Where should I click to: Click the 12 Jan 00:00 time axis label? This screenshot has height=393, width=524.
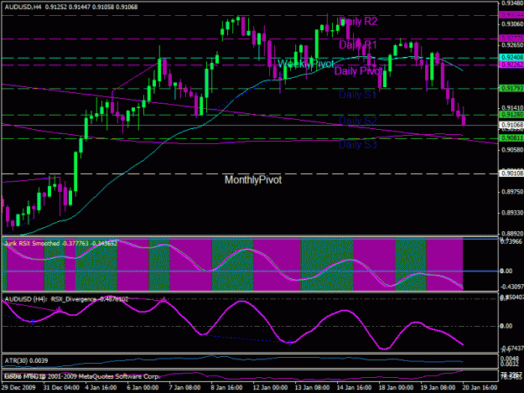click(x=270, y=388)
